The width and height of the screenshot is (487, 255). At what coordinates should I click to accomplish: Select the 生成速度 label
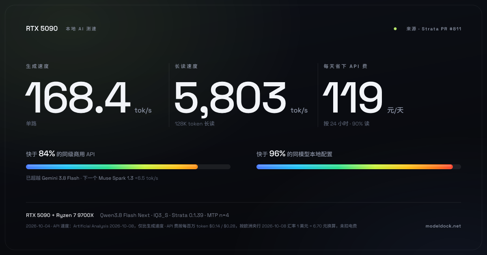(x=37, y=66)
